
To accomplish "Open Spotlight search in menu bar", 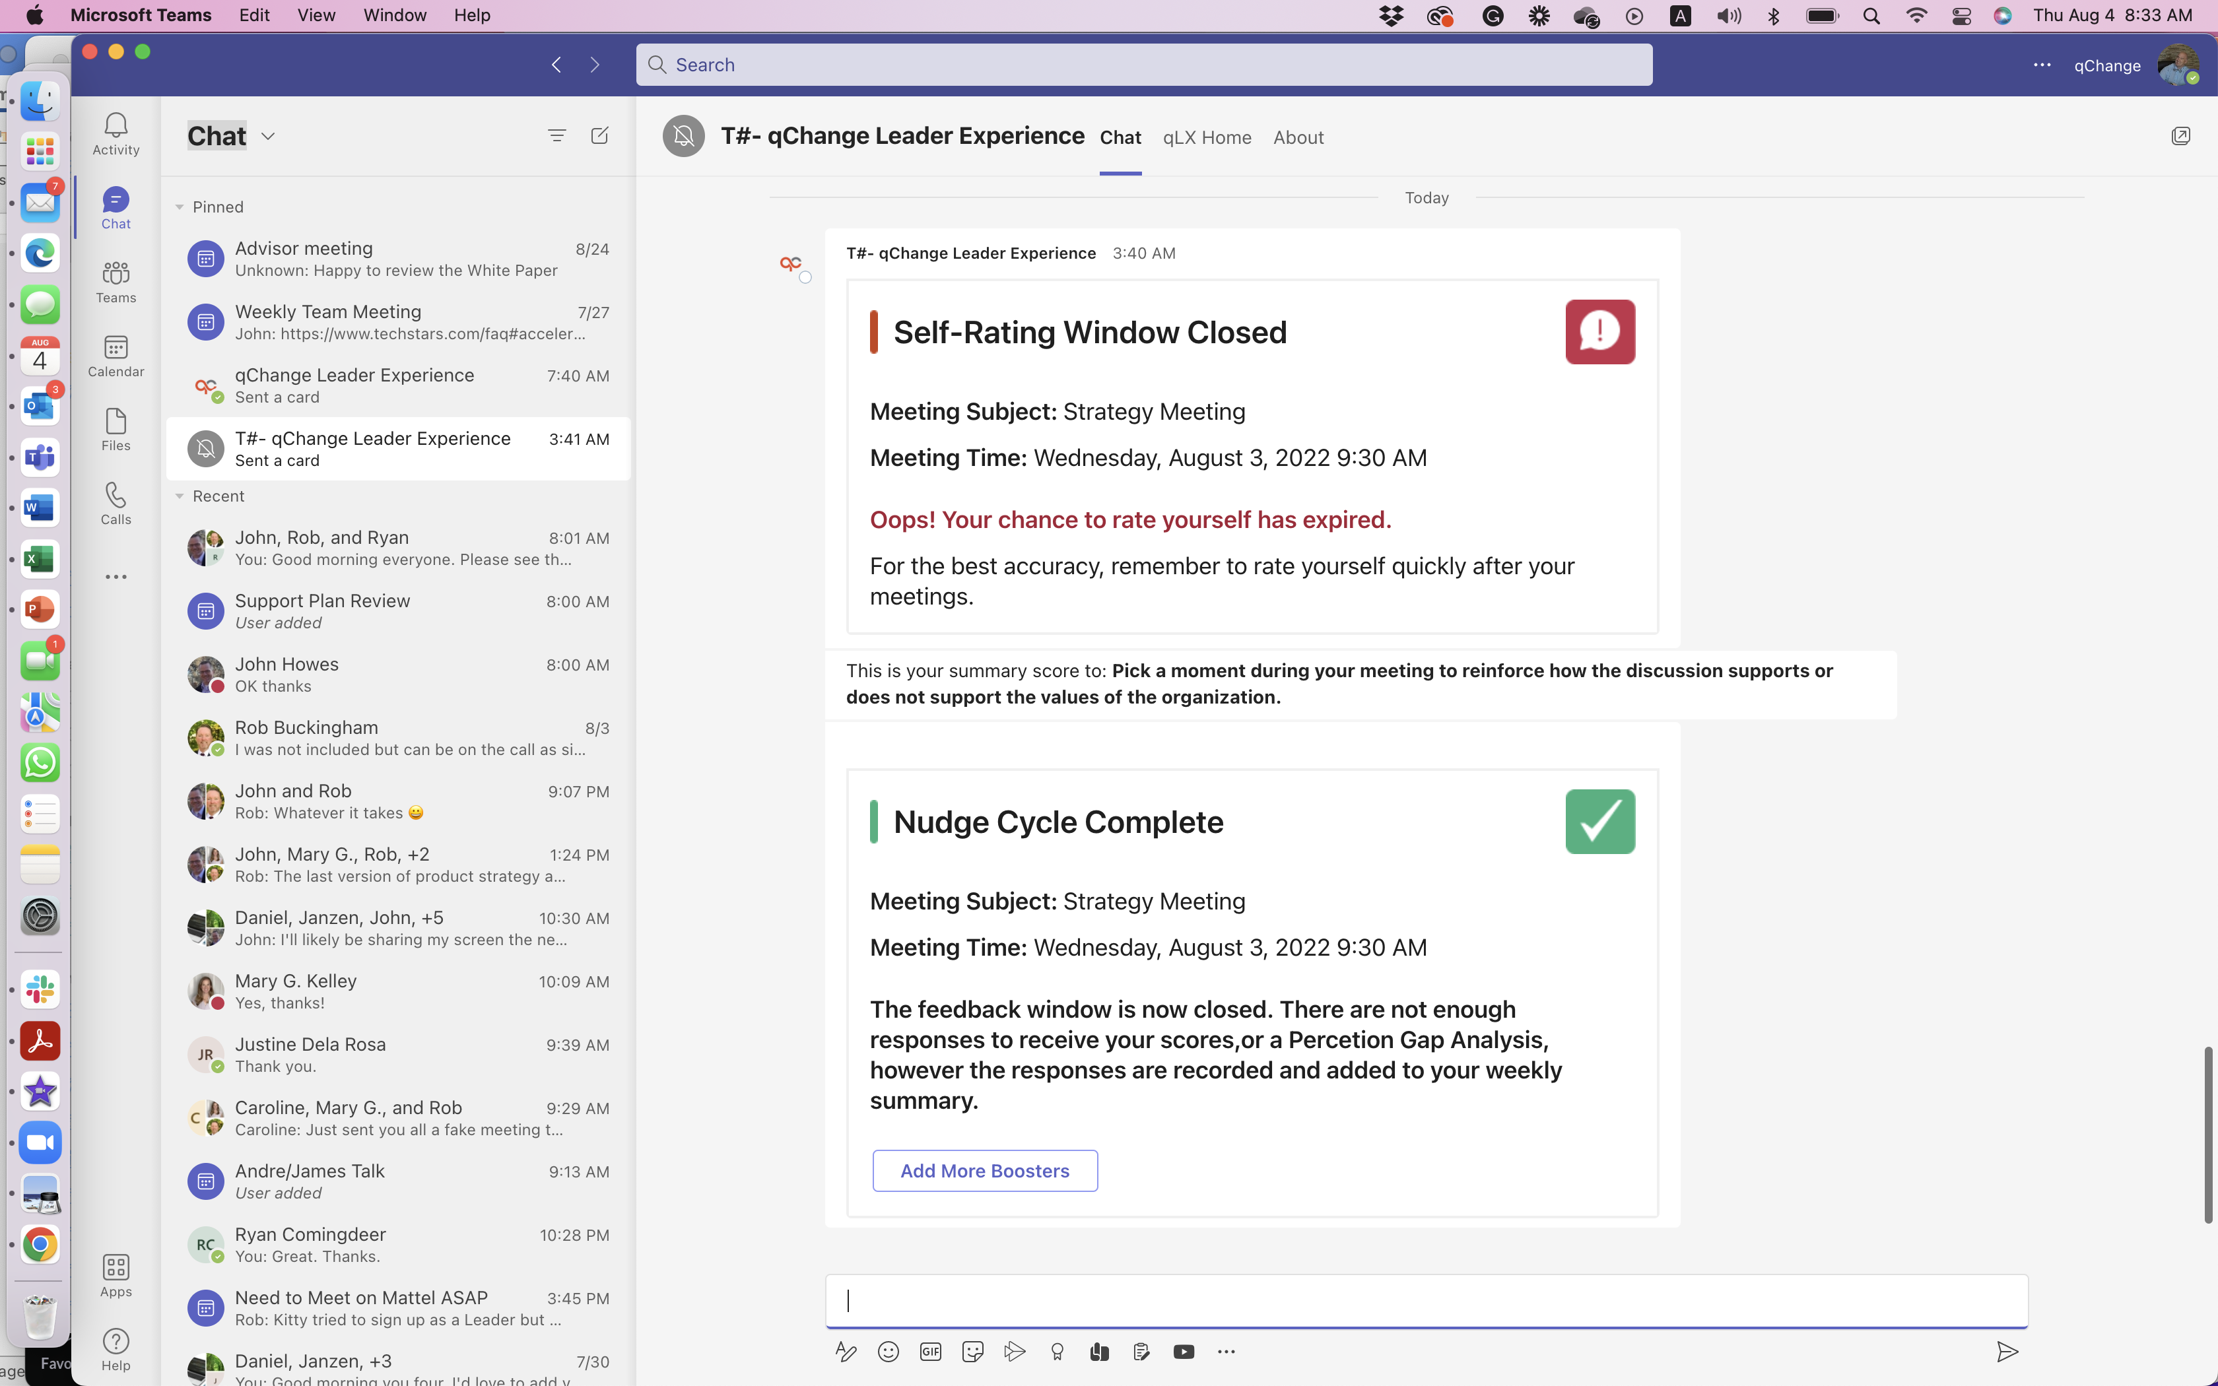I will point(1871,16).
